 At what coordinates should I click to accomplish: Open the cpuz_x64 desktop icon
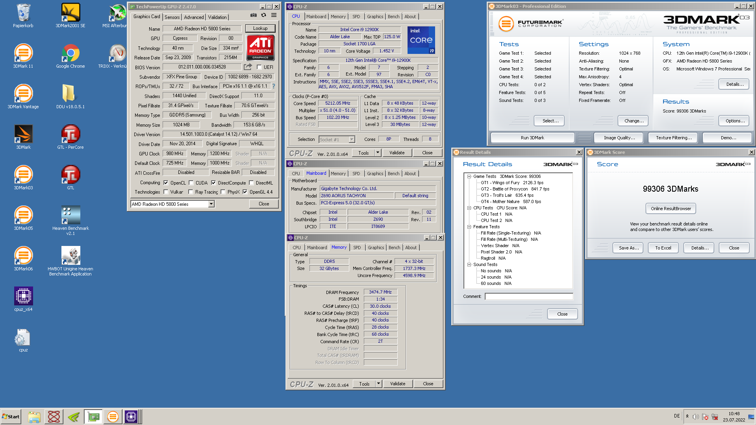[x=23, y=299]
